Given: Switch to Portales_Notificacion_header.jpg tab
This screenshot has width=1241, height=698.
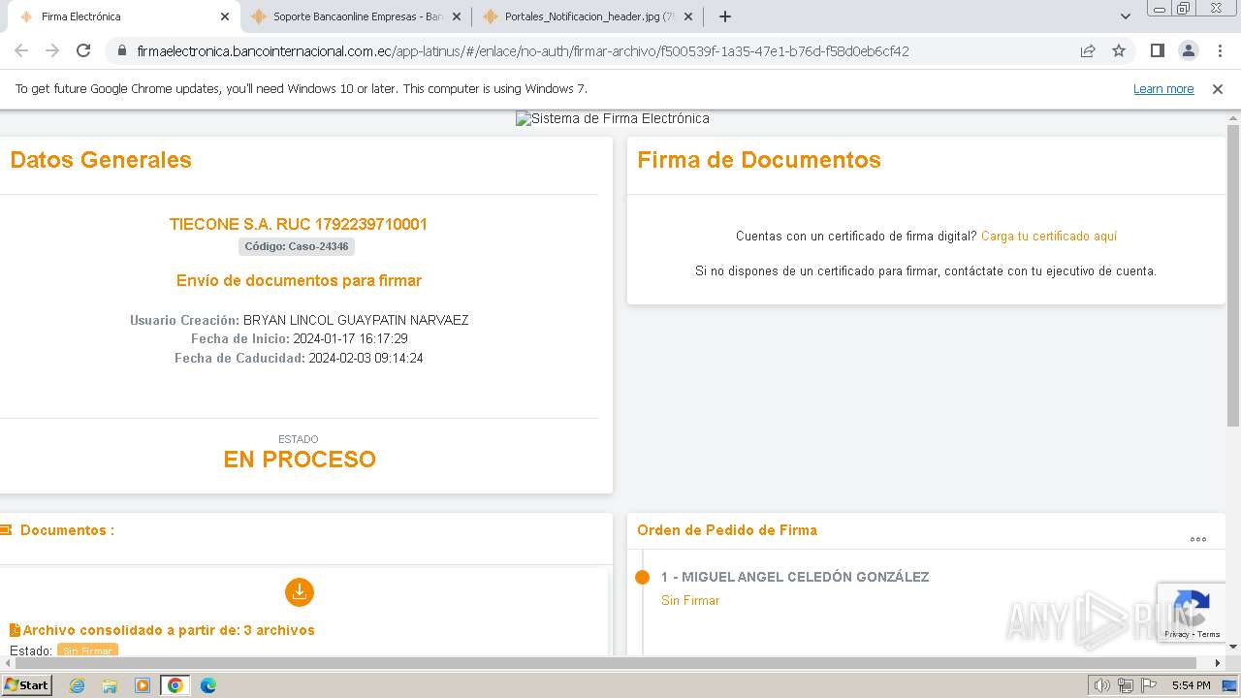Looking at the screenshot, I should click(x=588, y=16).
